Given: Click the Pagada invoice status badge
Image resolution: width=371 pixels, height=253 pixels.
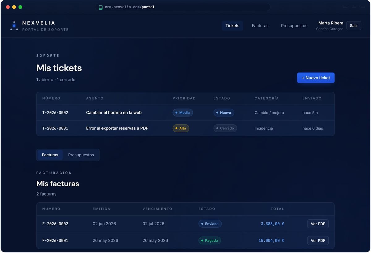Looking at the screenshot, I should coord(210,240).
